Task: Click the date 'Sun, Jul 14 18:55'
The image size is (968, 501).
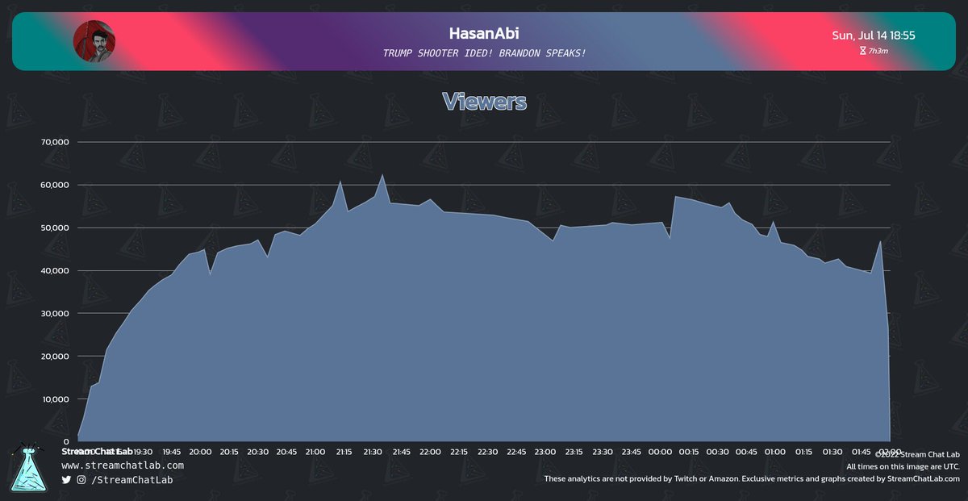Action: coord(873,35)
